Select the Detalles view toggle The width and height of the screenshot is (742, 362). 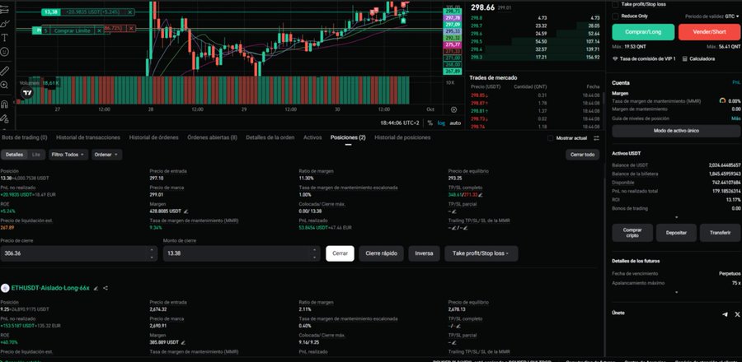[x=14, y=155]
